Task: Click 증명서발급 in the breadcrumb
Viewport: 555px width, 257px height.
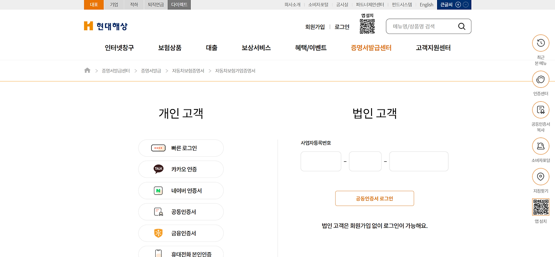Action: pyautogui.click(x=151, y=71)
